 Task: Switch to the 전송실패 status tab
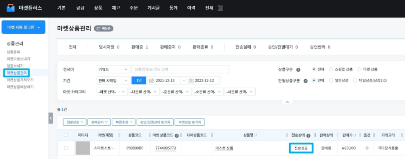click(246, 47)
